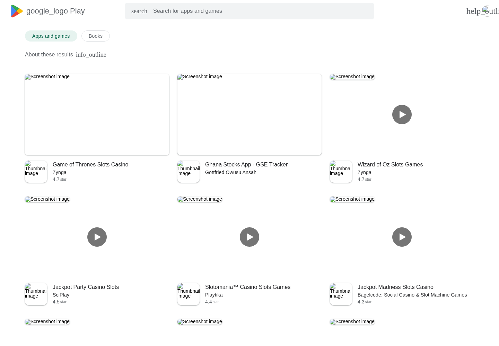Click SciPlay developer name
499x346 pixels.
point(61,295)
